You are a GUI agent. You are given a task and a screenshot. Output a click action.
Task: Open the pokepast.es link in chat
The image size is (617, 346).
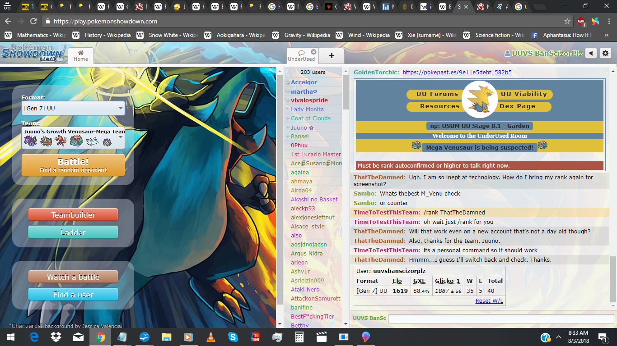pyautogui.click(x=457, y=72)
